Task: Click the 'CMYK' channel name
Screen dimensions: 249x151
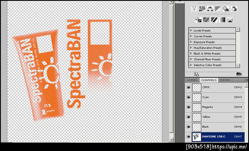Action: [x=206, y=88]
